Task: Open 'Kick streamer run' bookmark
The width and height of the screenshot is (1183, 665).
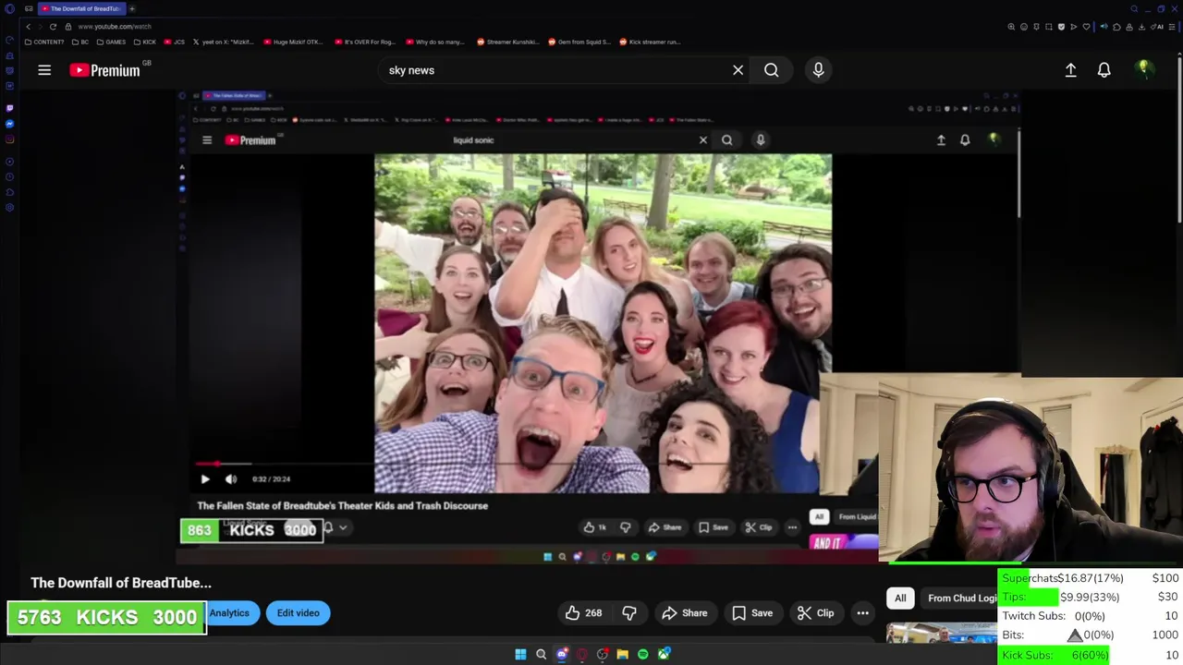Action: click(x=650, y=42)
